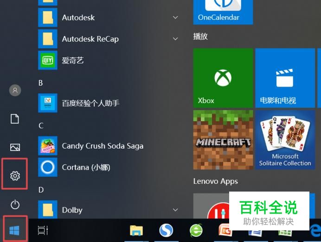Click the letter D group header
Image resolution: width=321 pixels, height=242 pixels.
41,190
